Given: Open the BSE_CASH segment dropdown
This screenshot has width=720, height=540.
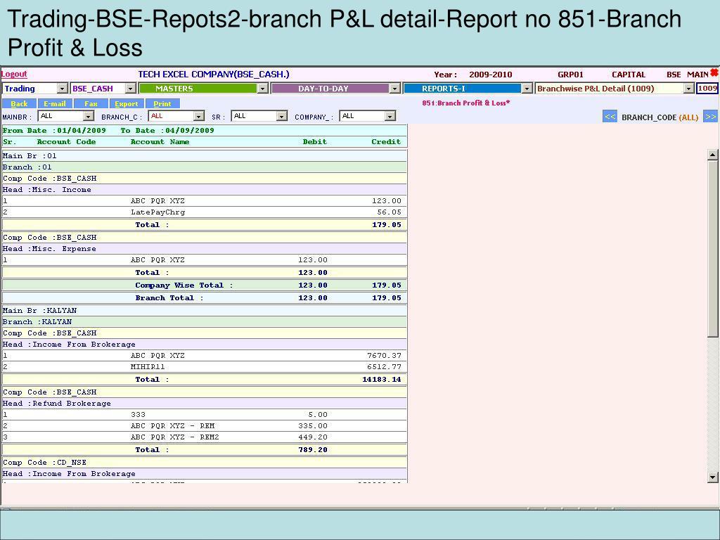Looking at the screenshot, I should coord(131,89).
